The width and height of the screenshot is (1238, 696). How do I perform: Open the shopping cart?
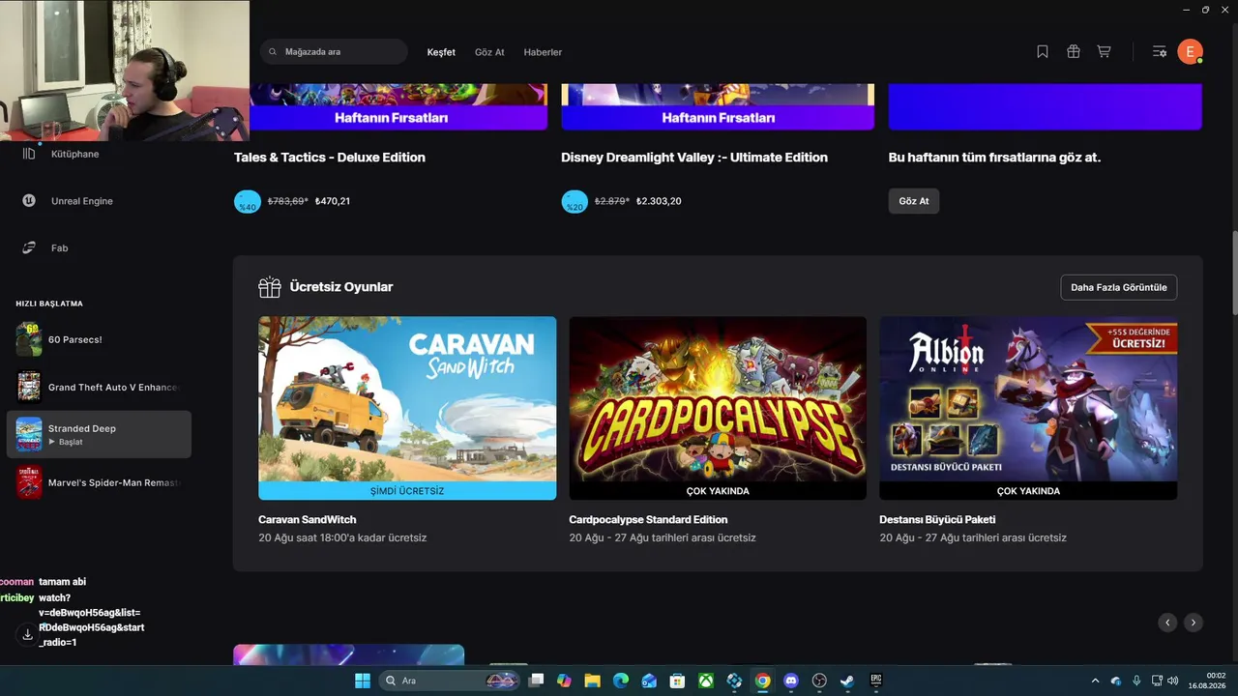pyautogui.click(x=1104, y=52)
